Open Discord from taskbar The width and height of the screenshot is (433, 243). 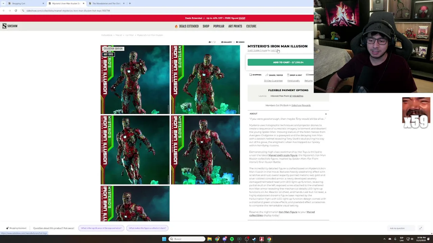point(224,239)
